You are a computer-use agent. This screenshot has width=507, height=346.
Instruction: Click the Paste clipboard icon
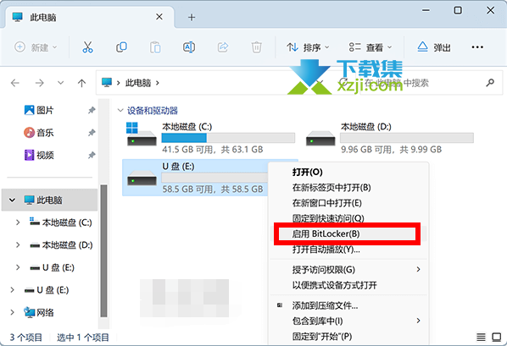(x=155, y=47)
